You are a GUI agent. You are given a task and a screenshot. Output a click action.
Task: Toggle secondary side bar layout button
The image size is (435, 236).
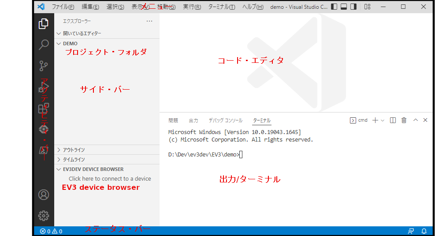353,7
